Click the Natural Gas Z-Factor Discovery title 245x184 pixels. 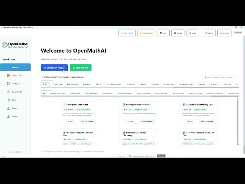pyautogui.click(x=134, y=134)
